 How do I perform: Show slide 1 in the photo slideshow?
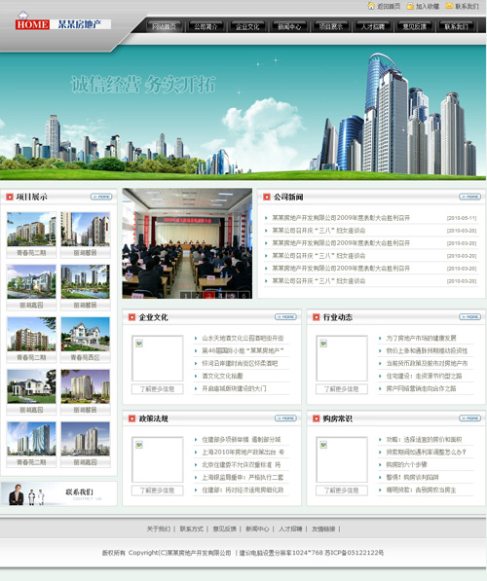pos(185,295)
